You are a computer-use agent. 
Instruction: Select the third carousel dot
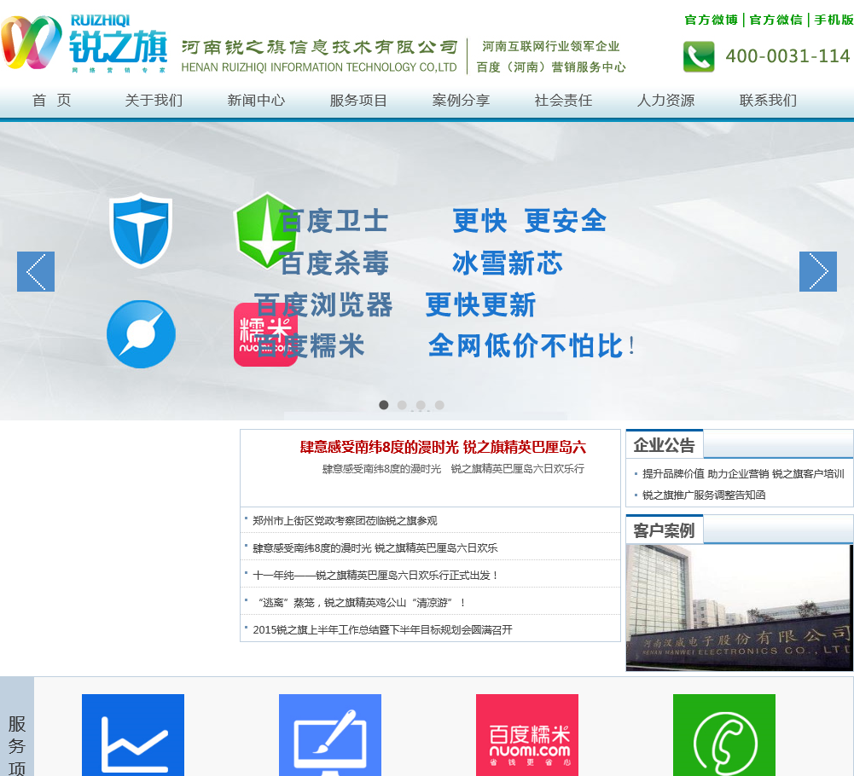(x=421, y=405)
